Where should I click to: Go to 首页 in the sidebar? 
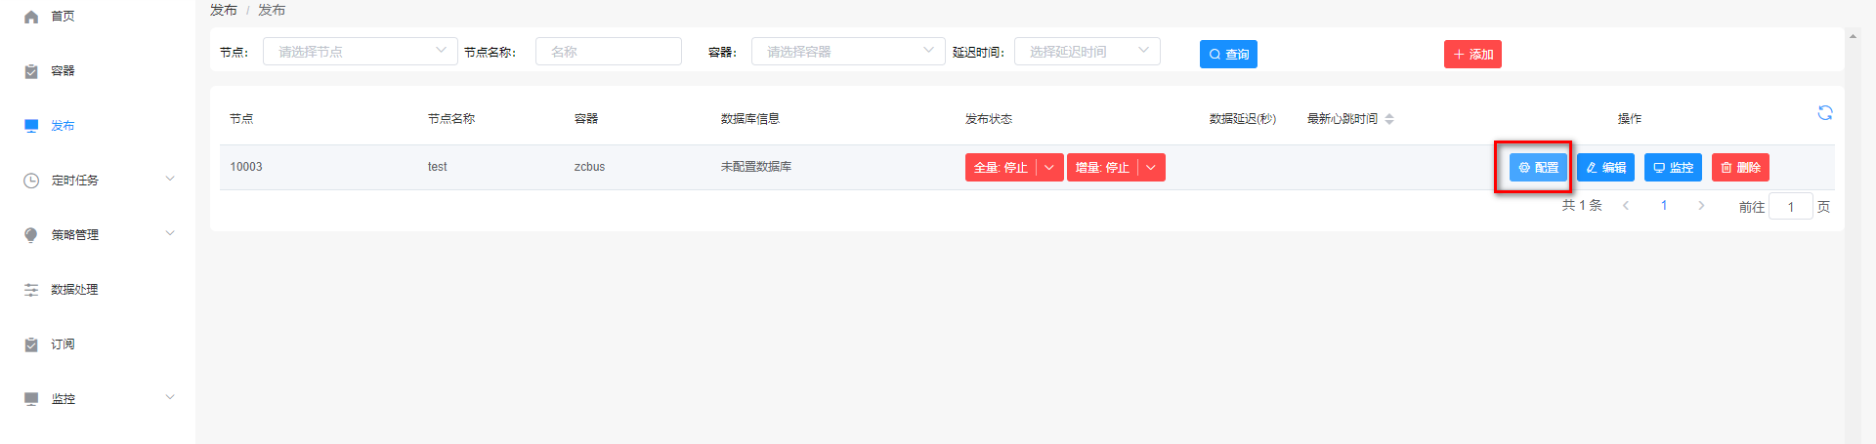pyautogui.click(x=63, y=17)
